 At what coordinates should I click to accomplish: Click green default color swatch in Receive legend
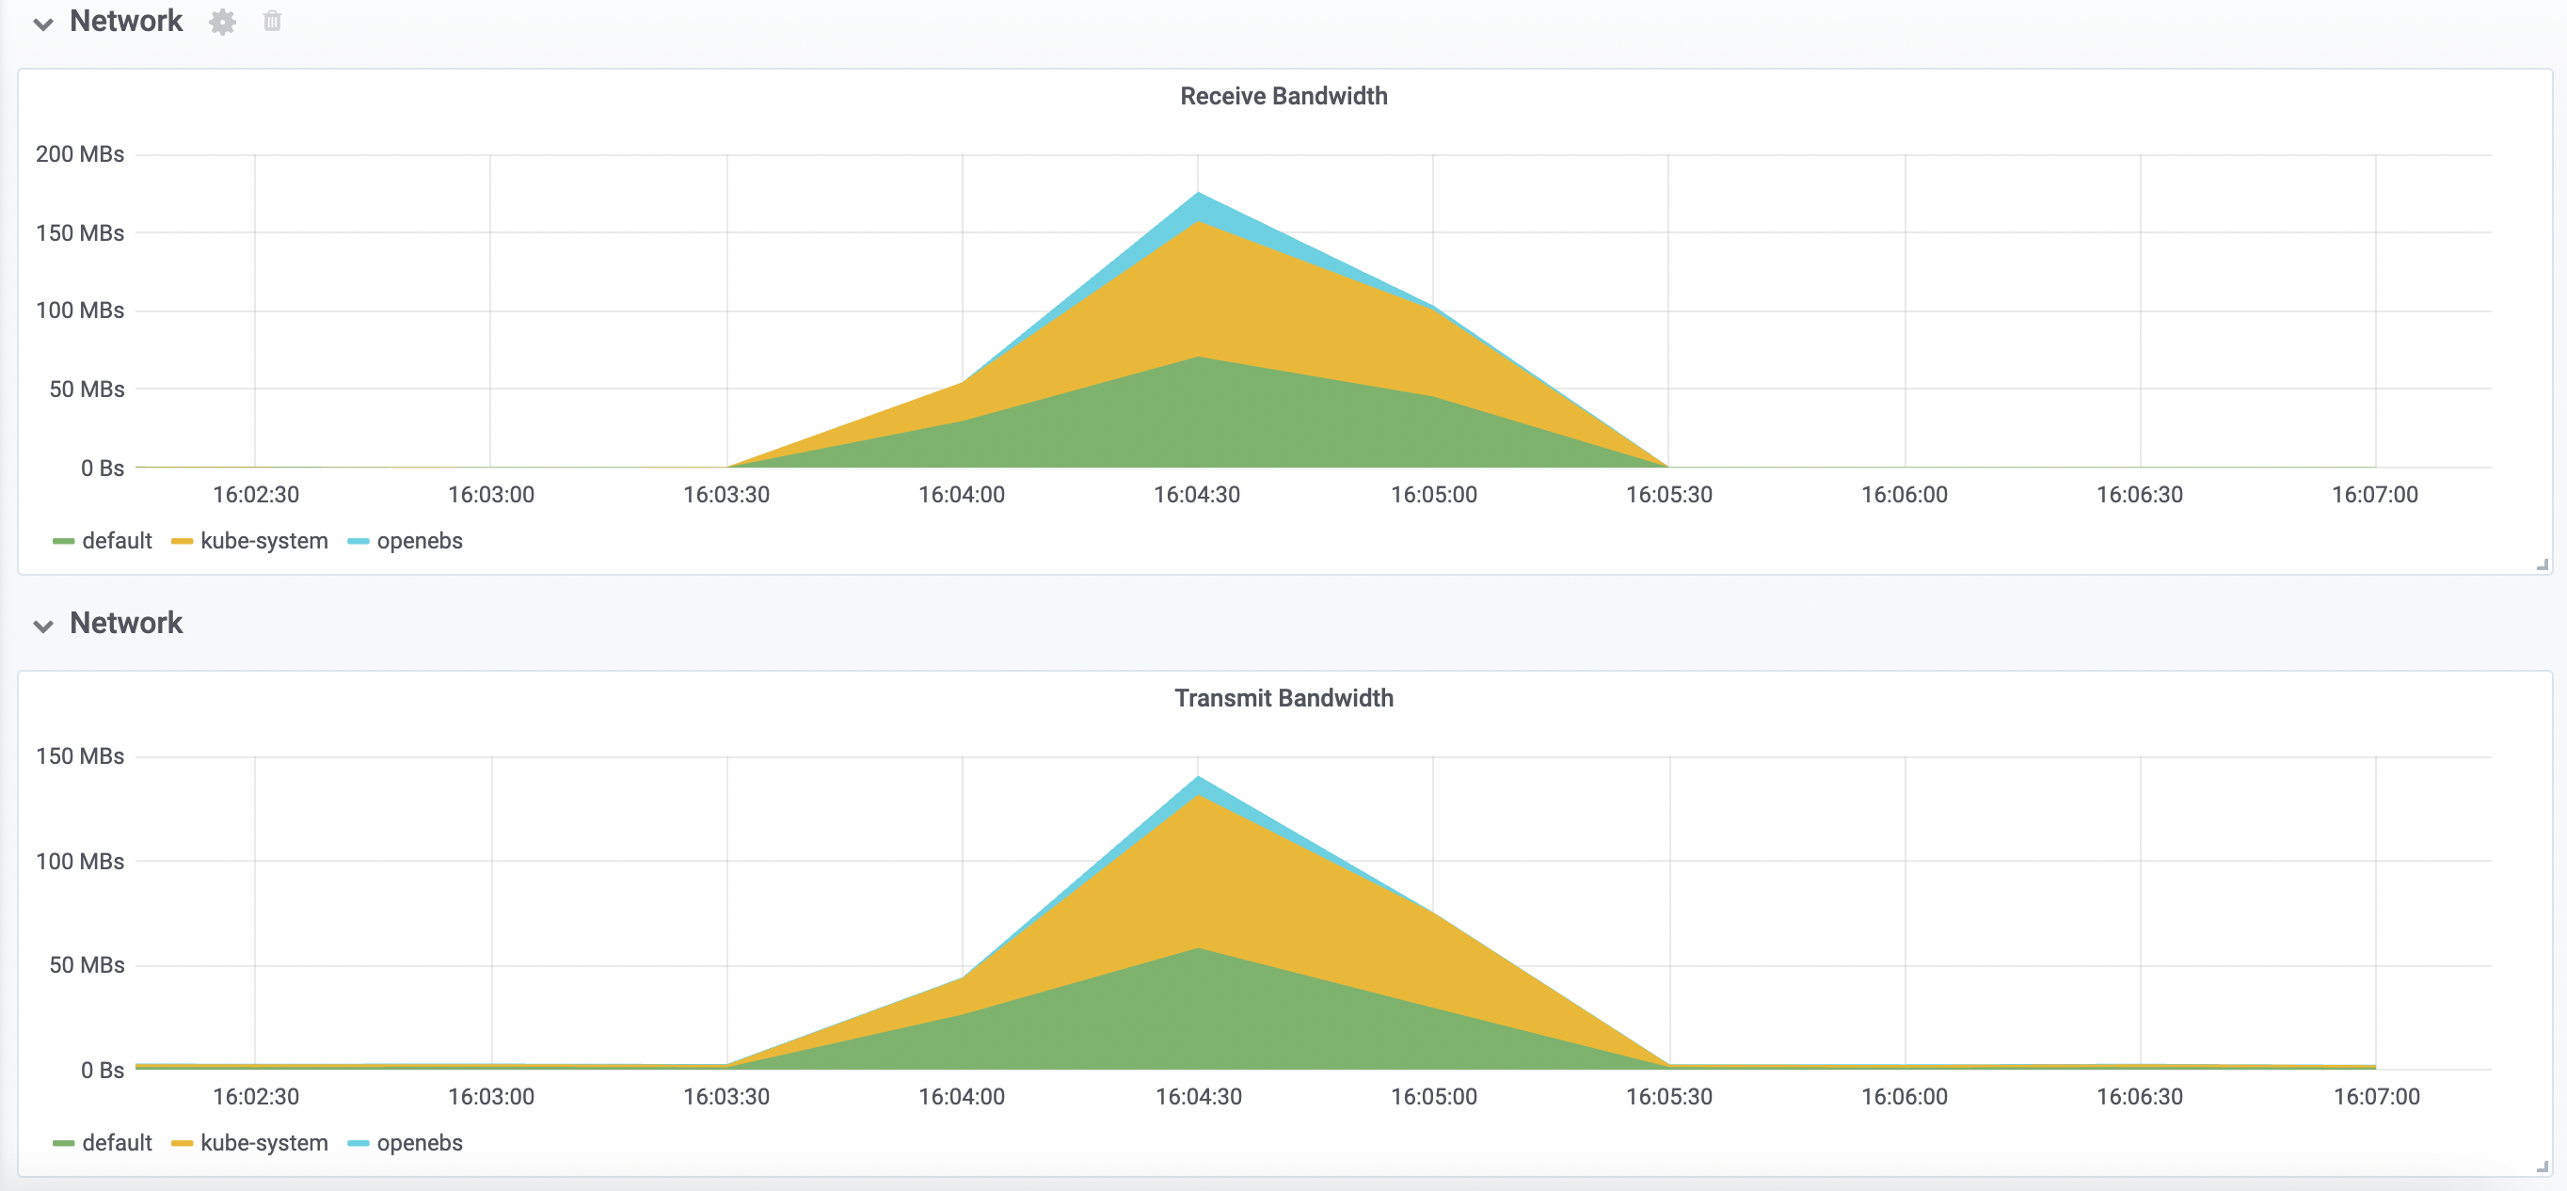click(64, 541)
